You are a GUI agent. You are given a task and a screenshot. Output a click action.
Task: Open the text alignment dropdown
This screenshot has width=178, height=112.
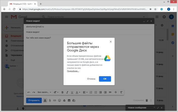click(x=85, y=92)
